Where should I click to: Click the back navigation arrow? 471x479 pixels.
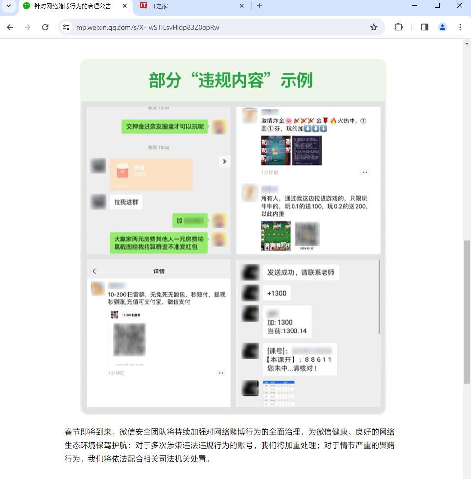pyautogui.click(x=10, y=27)
